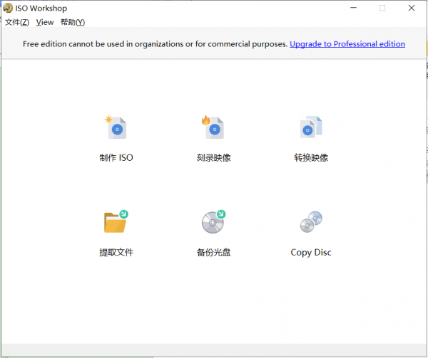Click the 制作 ISO text label
428x358 pixels.
[x=116, y=157]
